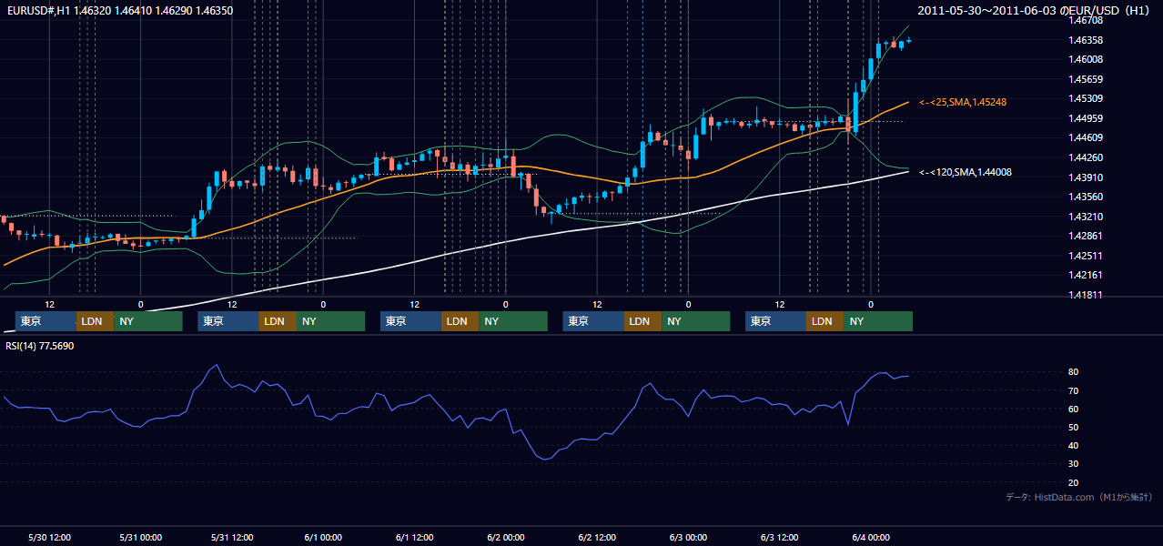Click the 6/2 00:00 time label
This screenshot has height=546, width=1163.
[x=505, y=537]
